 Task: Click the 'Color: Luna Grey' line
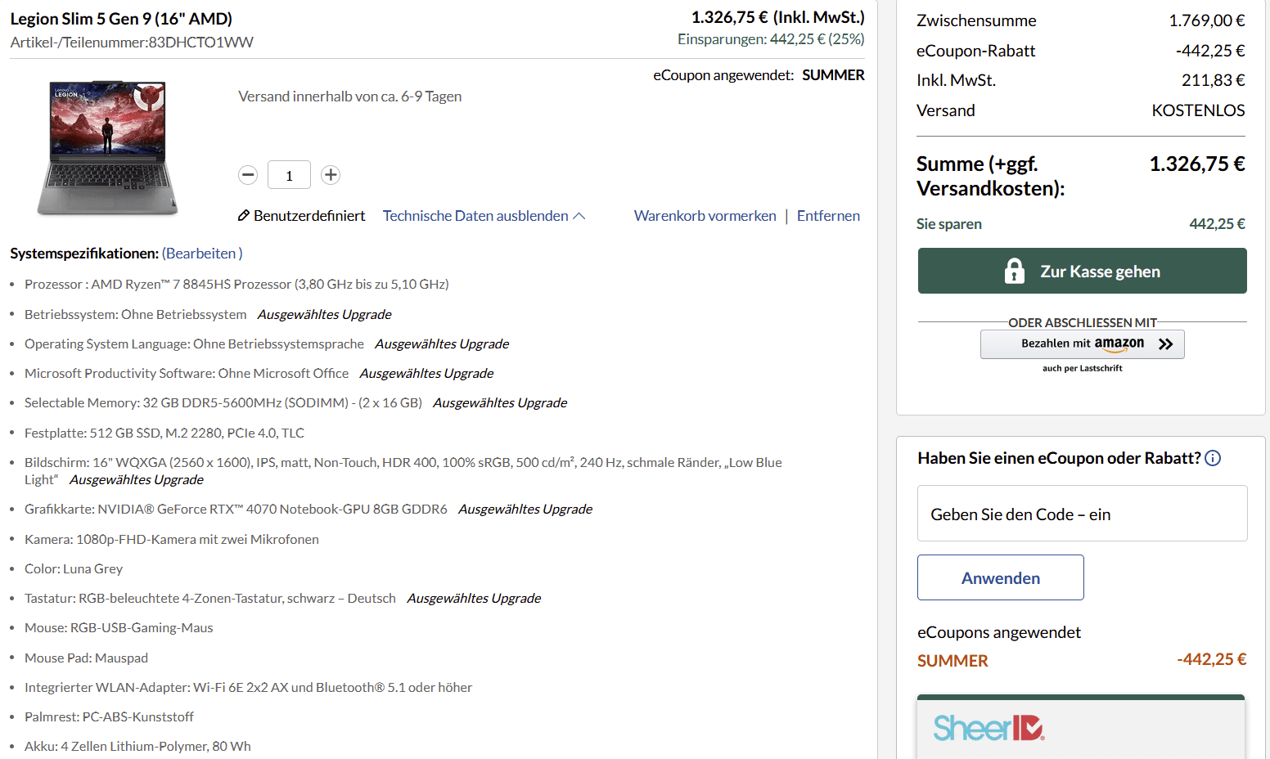(74, 568)
